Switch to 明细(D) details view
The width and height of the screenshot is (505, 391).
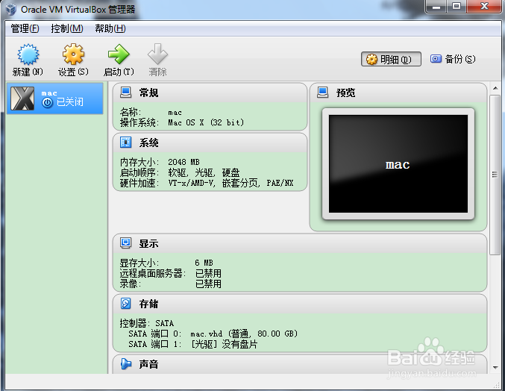391,59
